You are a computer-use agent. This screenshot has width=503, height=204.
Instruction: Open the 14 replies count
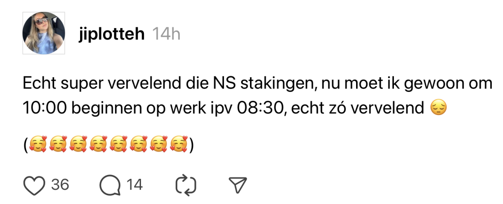[x=134, y=185]
